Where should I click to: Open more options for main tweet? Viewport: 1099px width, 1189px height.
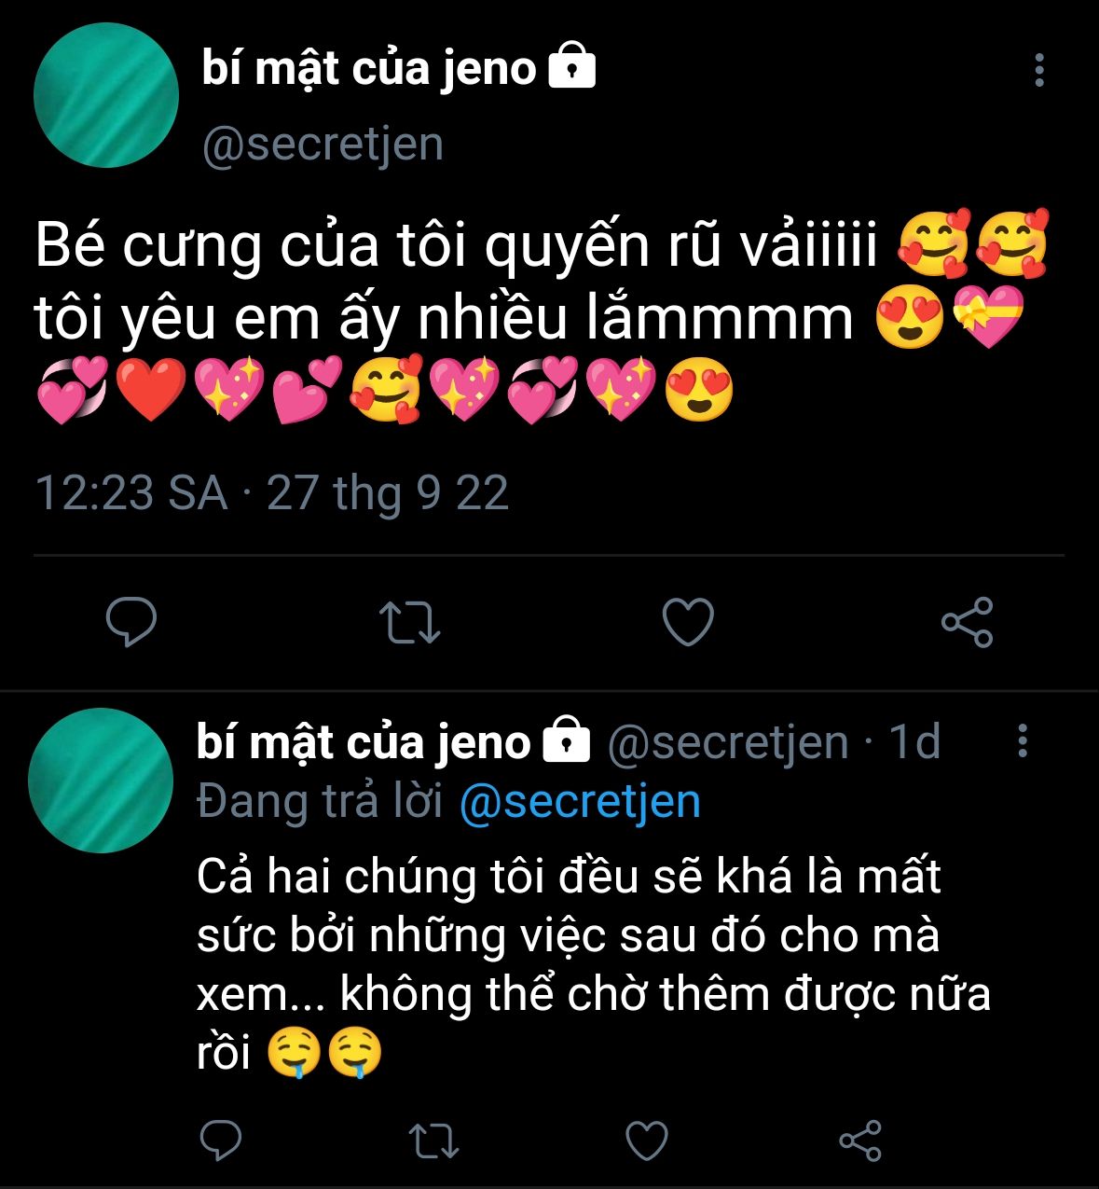pyautogui.click(x=1039, y=71)
